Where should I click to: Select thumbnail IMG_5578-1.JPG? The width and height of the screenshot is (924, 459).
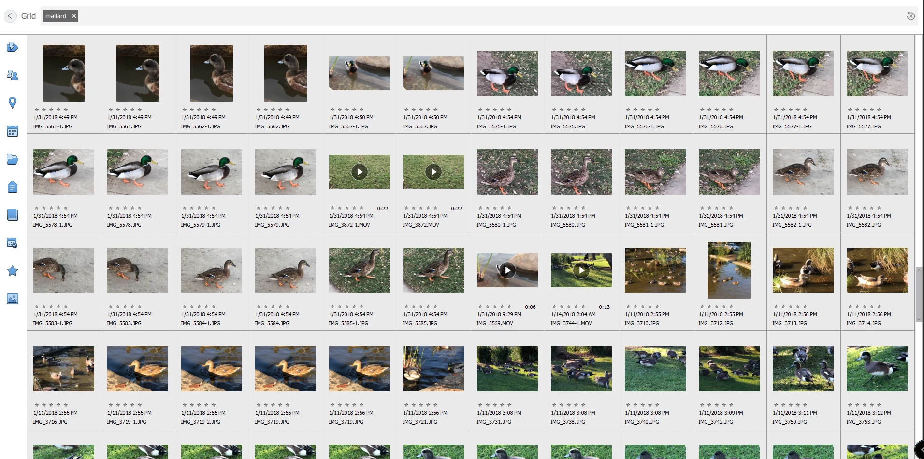click(x=64, y=172)
